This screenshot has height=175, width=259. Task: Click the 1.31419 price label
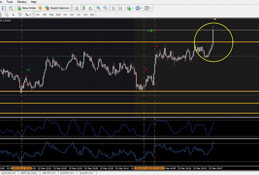coord(6,21)
